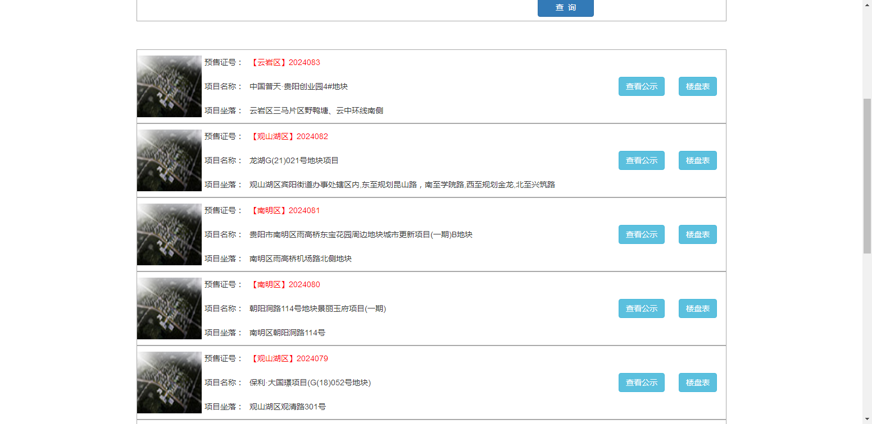View 查看公示 for 朝阳洞路114号地块景丽玉府项目

click(x=641, y=308)
